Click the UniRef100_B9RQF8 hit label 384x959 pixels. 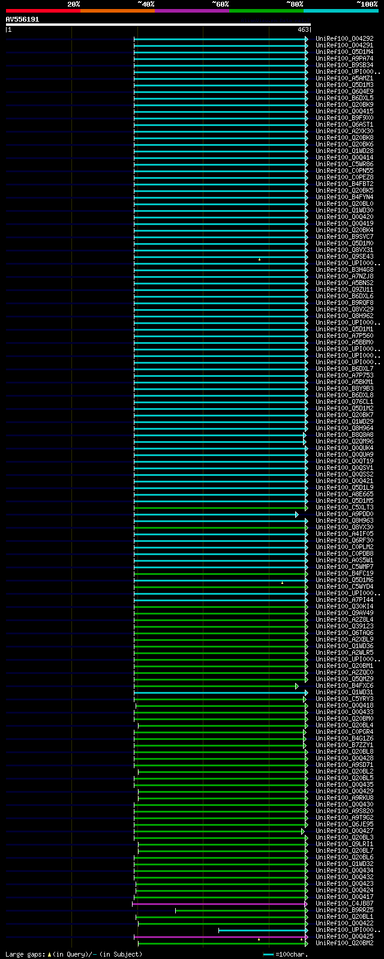coord(344,303)
